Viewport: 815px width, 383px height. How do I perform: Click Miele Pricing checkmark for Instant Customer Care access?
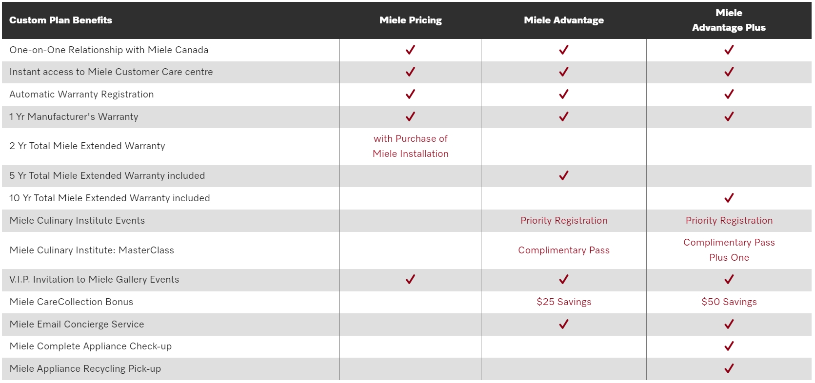[x=410, y=72]
